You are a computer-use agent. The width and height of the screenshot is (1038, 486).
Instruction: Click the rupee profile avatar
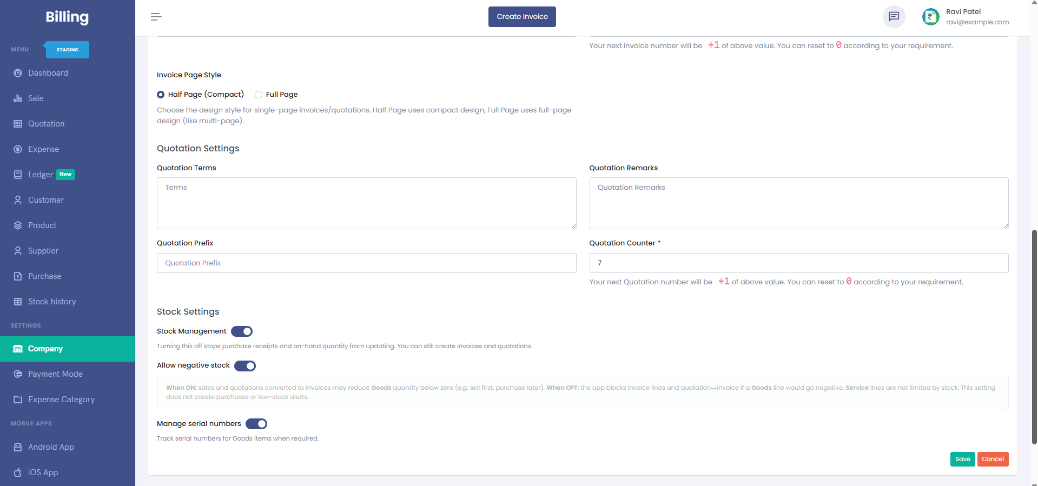pyautogui.click(x=931, y=17)
